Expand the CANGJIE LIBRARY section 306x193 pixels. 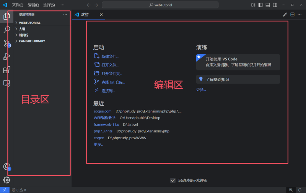(x=32, y=41)
